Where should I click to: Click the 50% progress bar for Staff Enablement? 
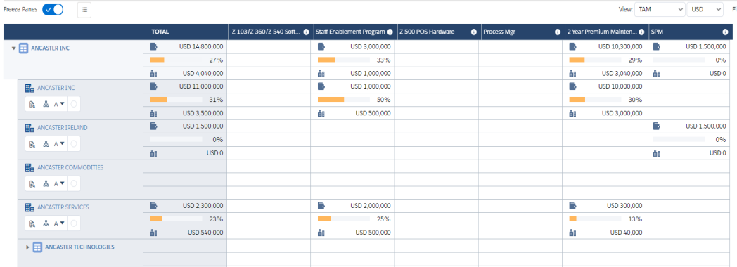(344, 100)
